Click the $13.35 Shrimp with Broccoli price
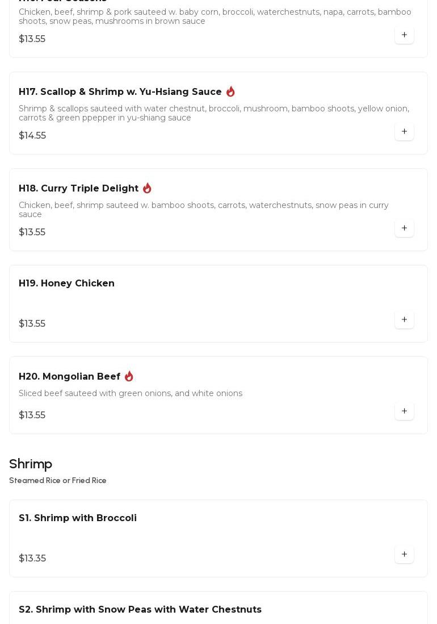 (x=32, y=559)
